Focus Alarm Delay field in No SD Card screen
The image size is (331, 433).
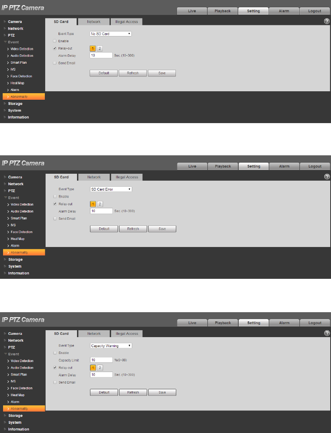pyautogui.click(x=101, y=55)
